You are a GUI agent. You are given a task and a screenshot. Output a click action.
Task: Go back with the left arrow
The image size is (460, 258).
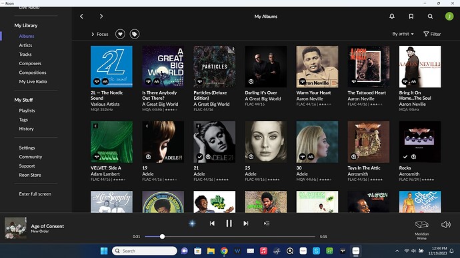coord(81,17)
